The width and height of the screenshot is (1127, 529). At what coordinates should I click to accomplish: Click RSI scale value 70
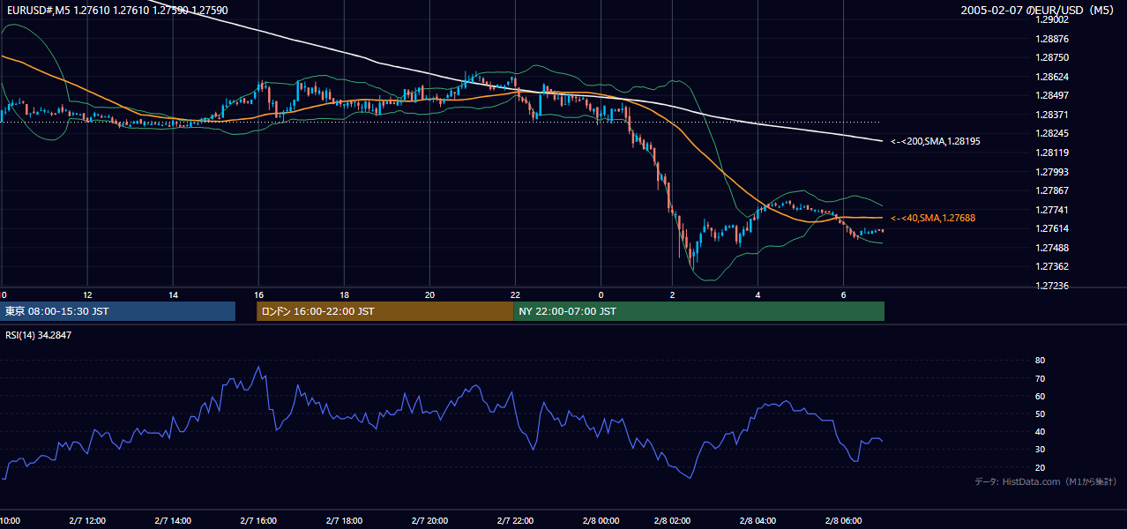point(1040,378)
